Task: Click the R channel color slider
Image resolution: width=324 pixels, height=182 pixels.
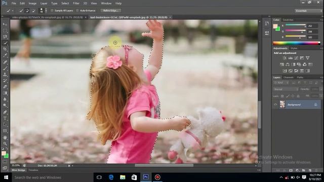Action: (296, 25)
